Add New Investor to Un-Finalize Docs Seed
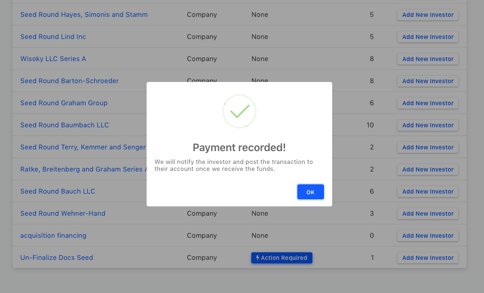 point(428,258)
